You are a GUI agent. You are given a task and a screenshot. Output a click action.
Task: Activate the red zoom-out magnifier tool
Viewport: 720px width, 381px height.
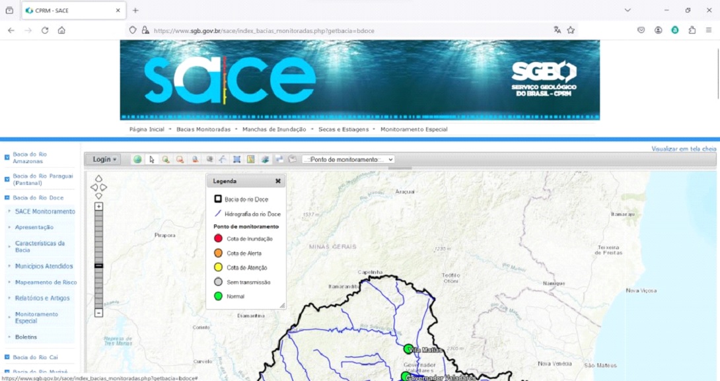180,159
